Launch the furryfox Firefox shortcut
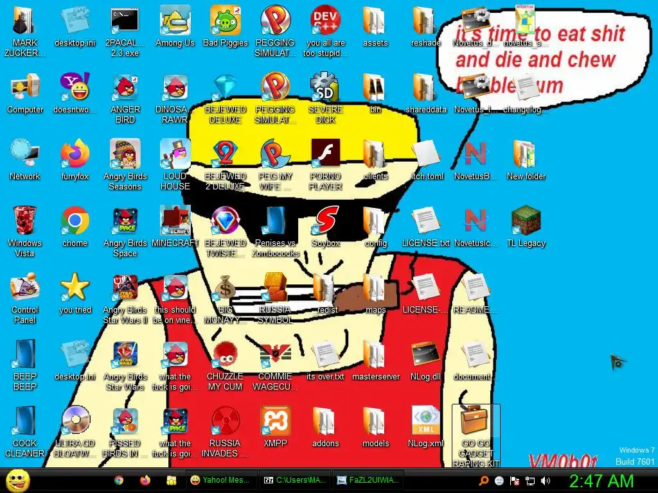 coord(75,160)
